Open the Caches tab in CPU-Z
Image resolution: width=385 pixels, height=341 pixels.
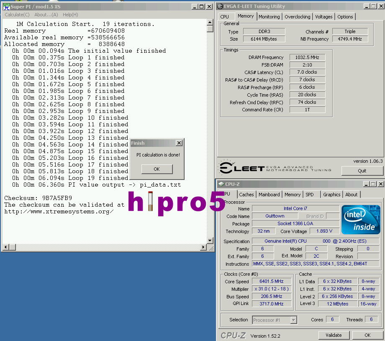[x=246, y=195]
